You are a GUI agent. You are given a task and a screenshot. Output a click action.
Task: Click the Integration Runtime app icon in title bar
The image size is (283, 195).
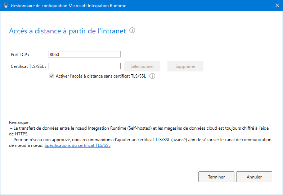tap(6, 5)
